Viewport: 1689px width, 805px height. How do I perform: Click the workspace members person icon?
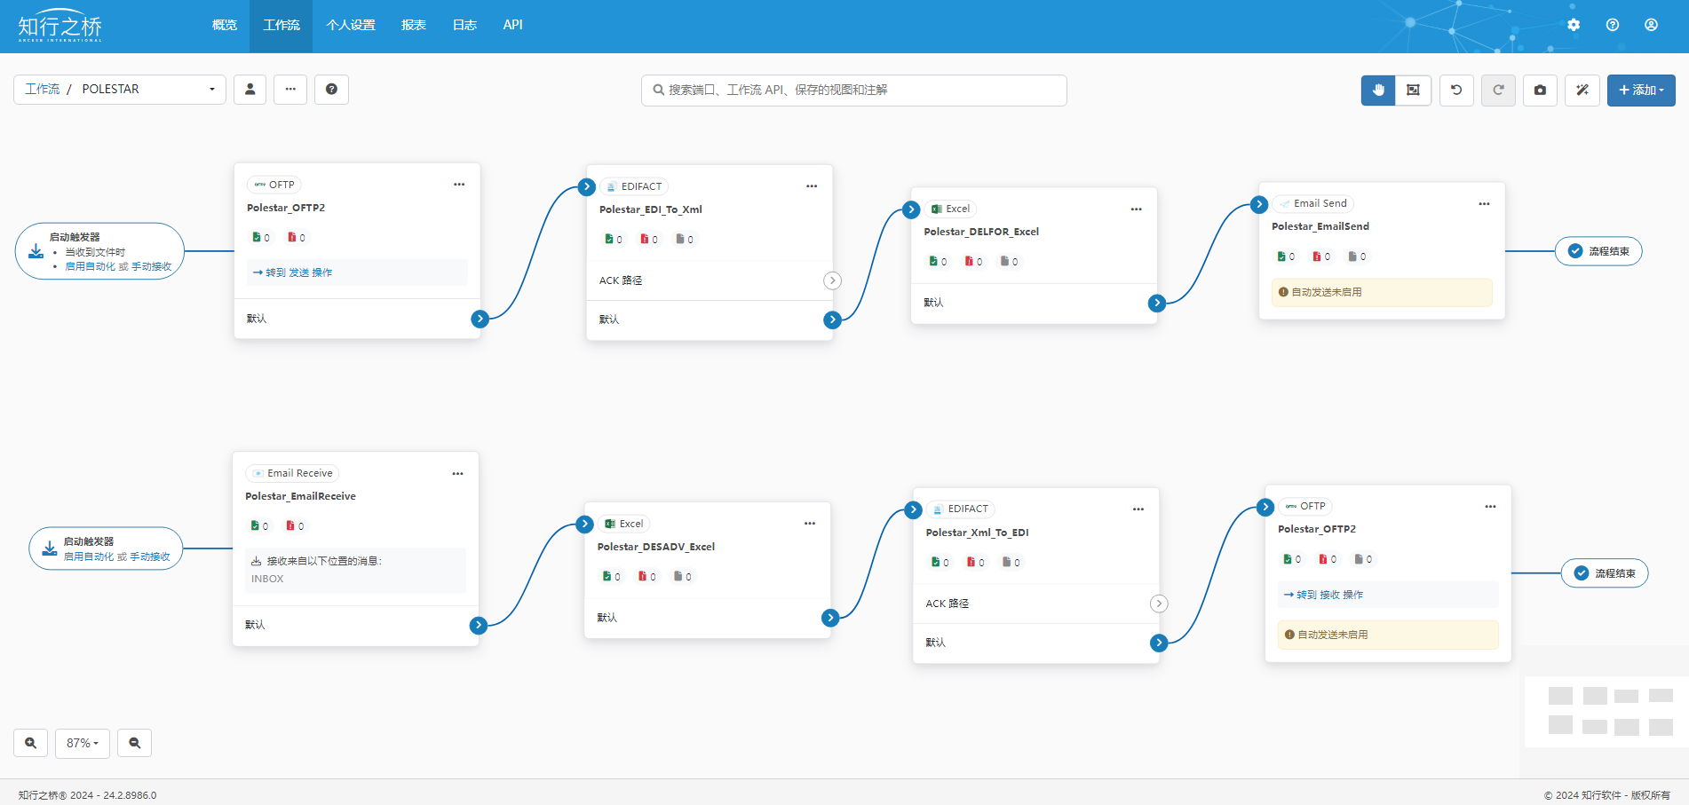coord(250,89)
